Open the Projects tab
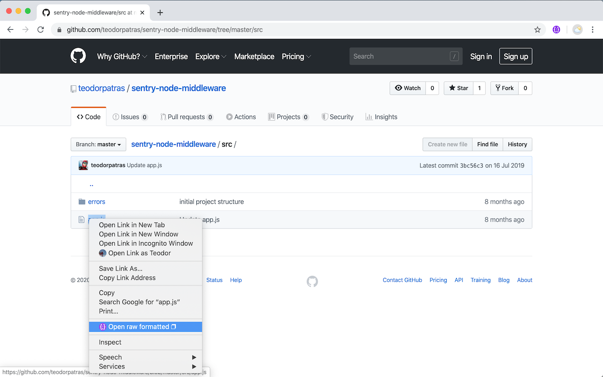This screenshot has height=377, width=603. coord(288,117)
